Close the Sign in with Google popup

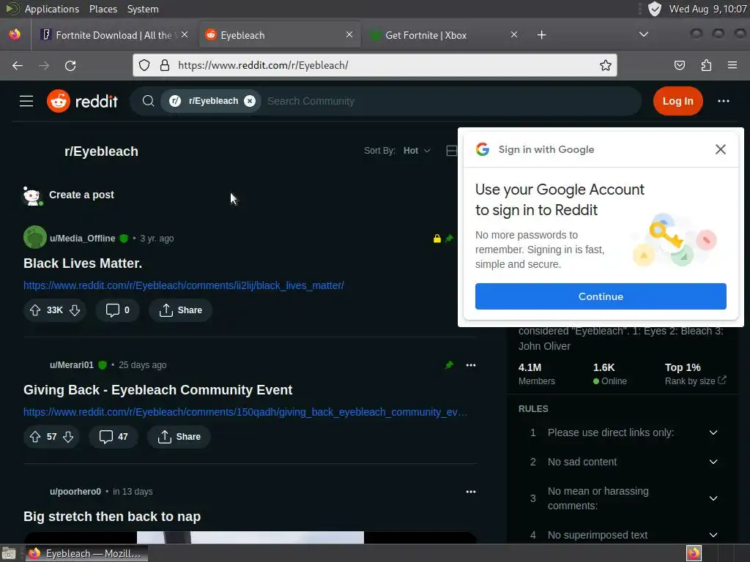(x=721, y=149)
